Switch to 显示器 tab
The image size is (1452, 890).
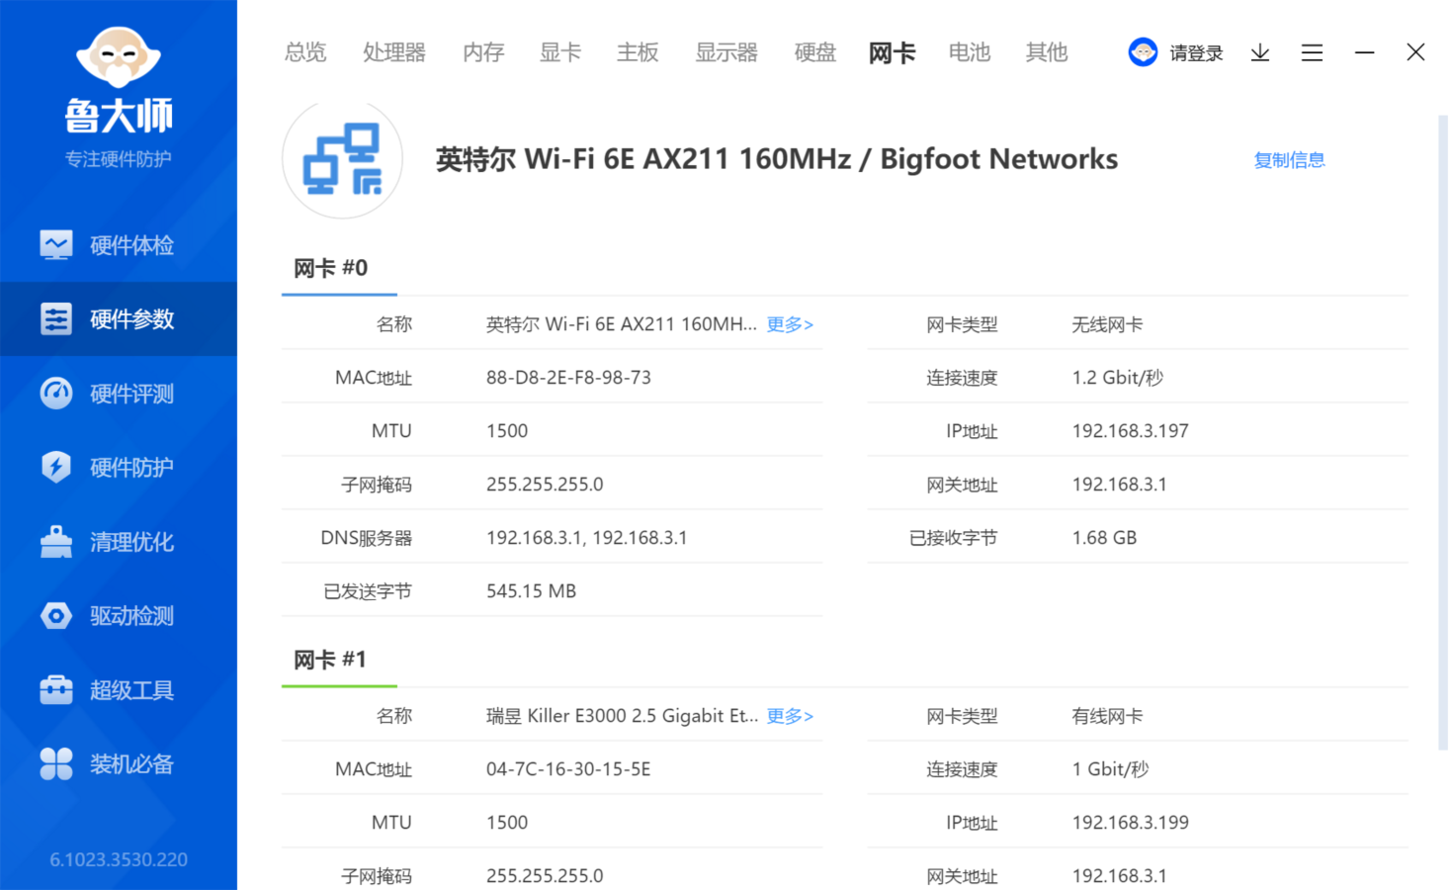726,52
